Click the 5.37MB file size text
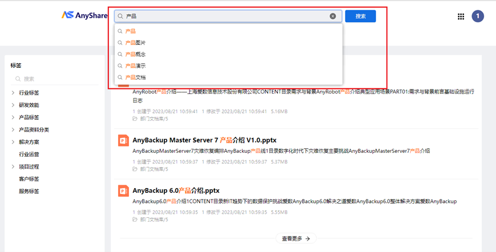 pyautogui.click(x=279, y=162)
